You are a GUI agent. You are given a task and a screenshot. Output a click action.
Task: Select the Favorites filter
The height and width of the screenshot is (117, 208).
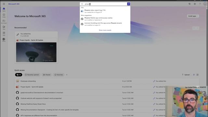[x=58, y=75]
